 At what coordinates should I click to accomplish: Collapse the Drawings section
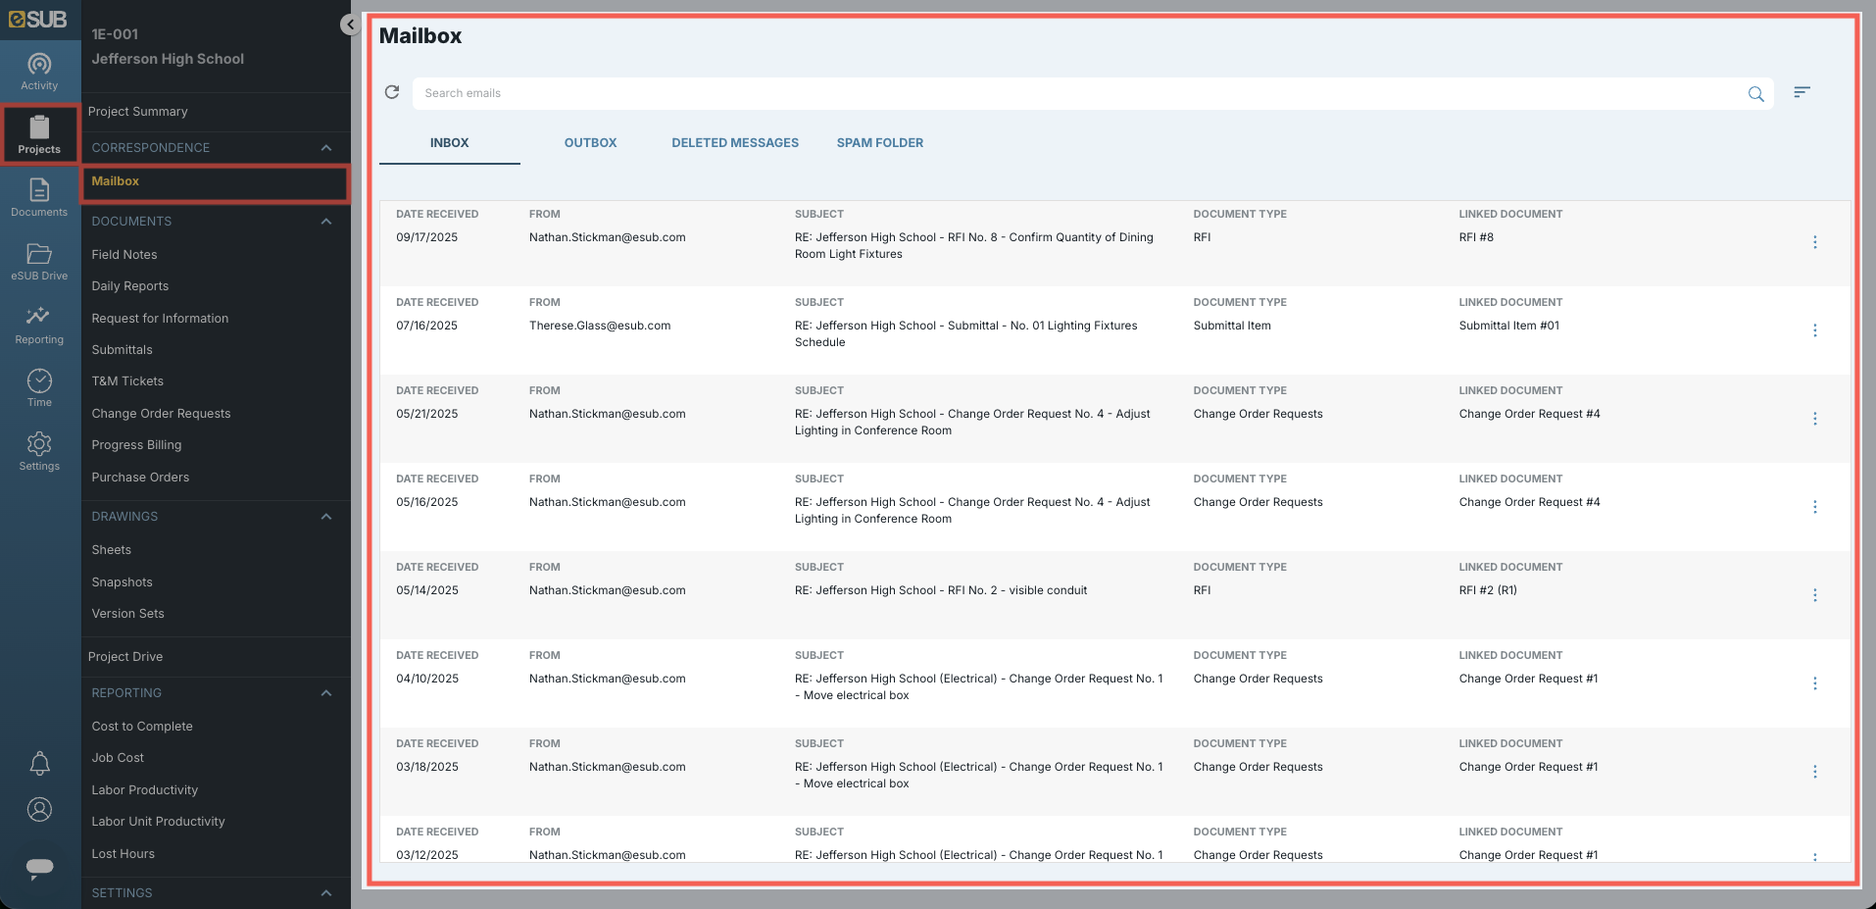pyautogui.click(x=326, y=517)
